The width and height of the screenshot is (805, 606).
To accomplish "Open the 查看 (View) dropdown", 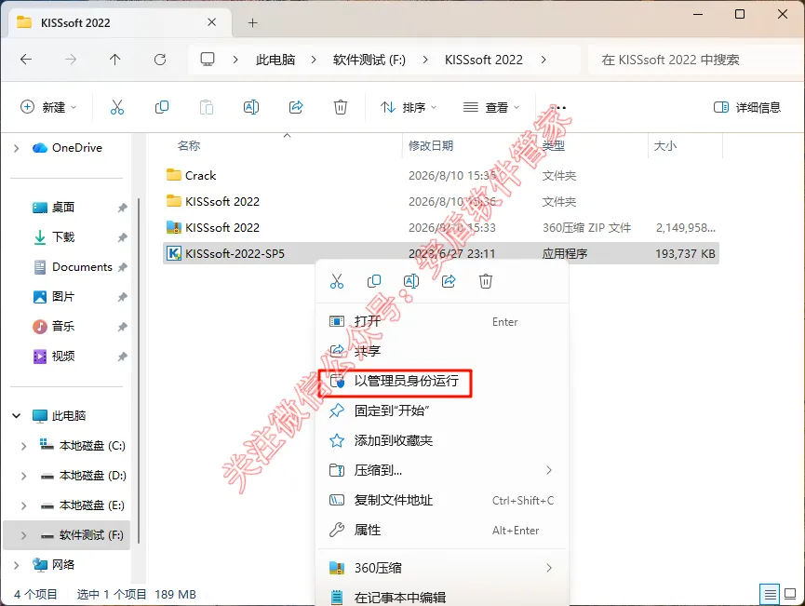I will (491, 107).
